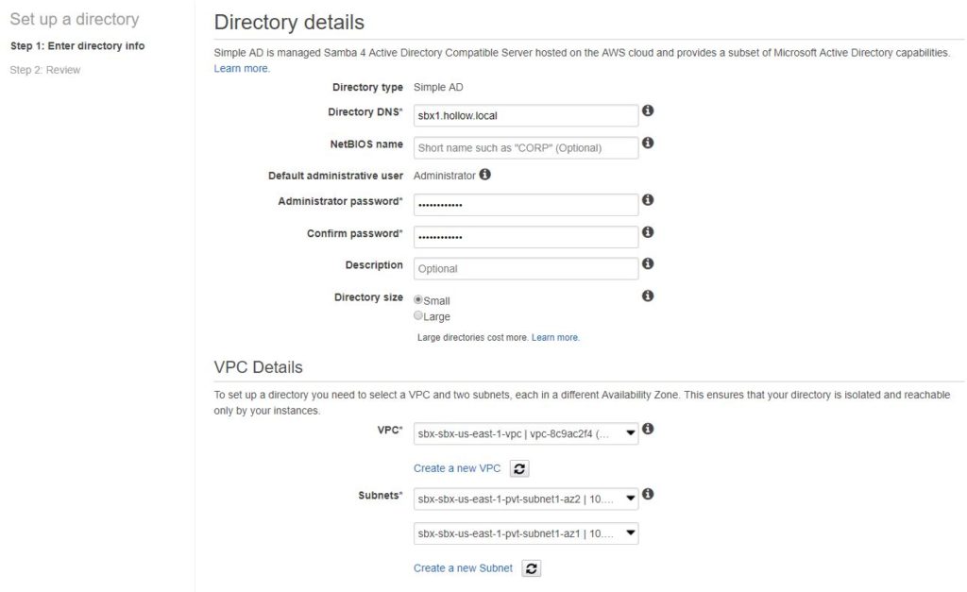Image resolution: width=967 pixels, height=592 pixels.
Task: Expand the az2 subnet dropdown
Action: pyautogui.click(x=526, y=497)
